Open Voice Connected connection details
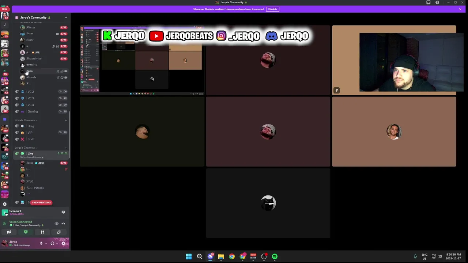The height and width of the screenshot is (263, 468). tap(20, 222)
